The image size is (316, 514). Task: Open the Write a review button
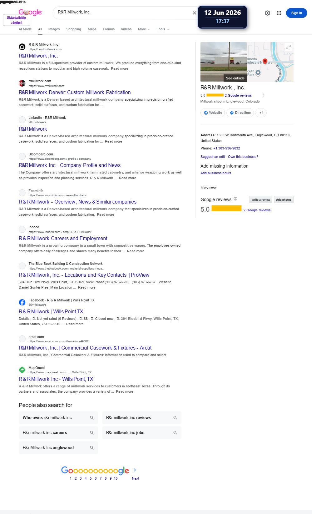click(261, 199)
